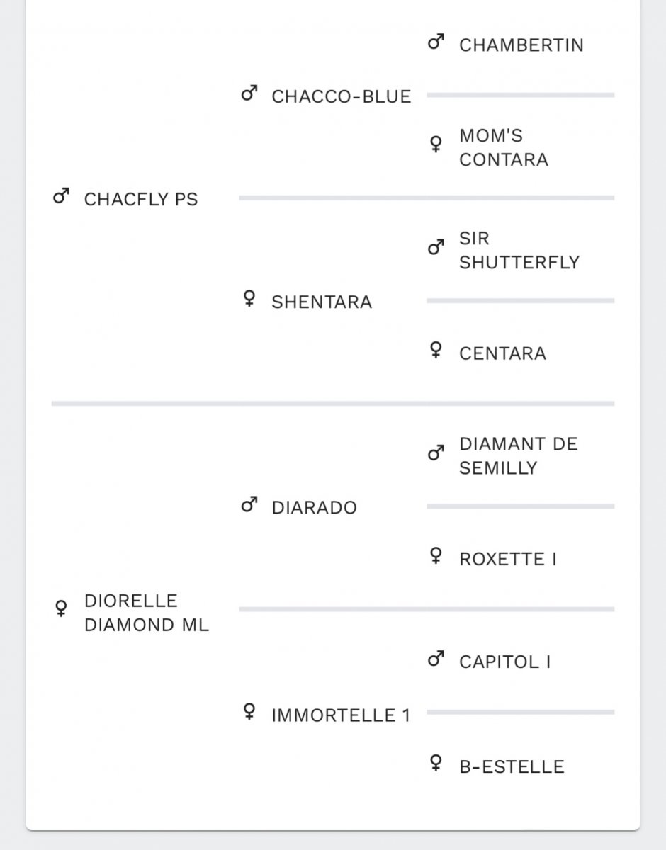This screenshot has width=666, height=850.
Task: Click the female symbol next to IMMORTELLE 1
Action: click(x=249, y=711)
